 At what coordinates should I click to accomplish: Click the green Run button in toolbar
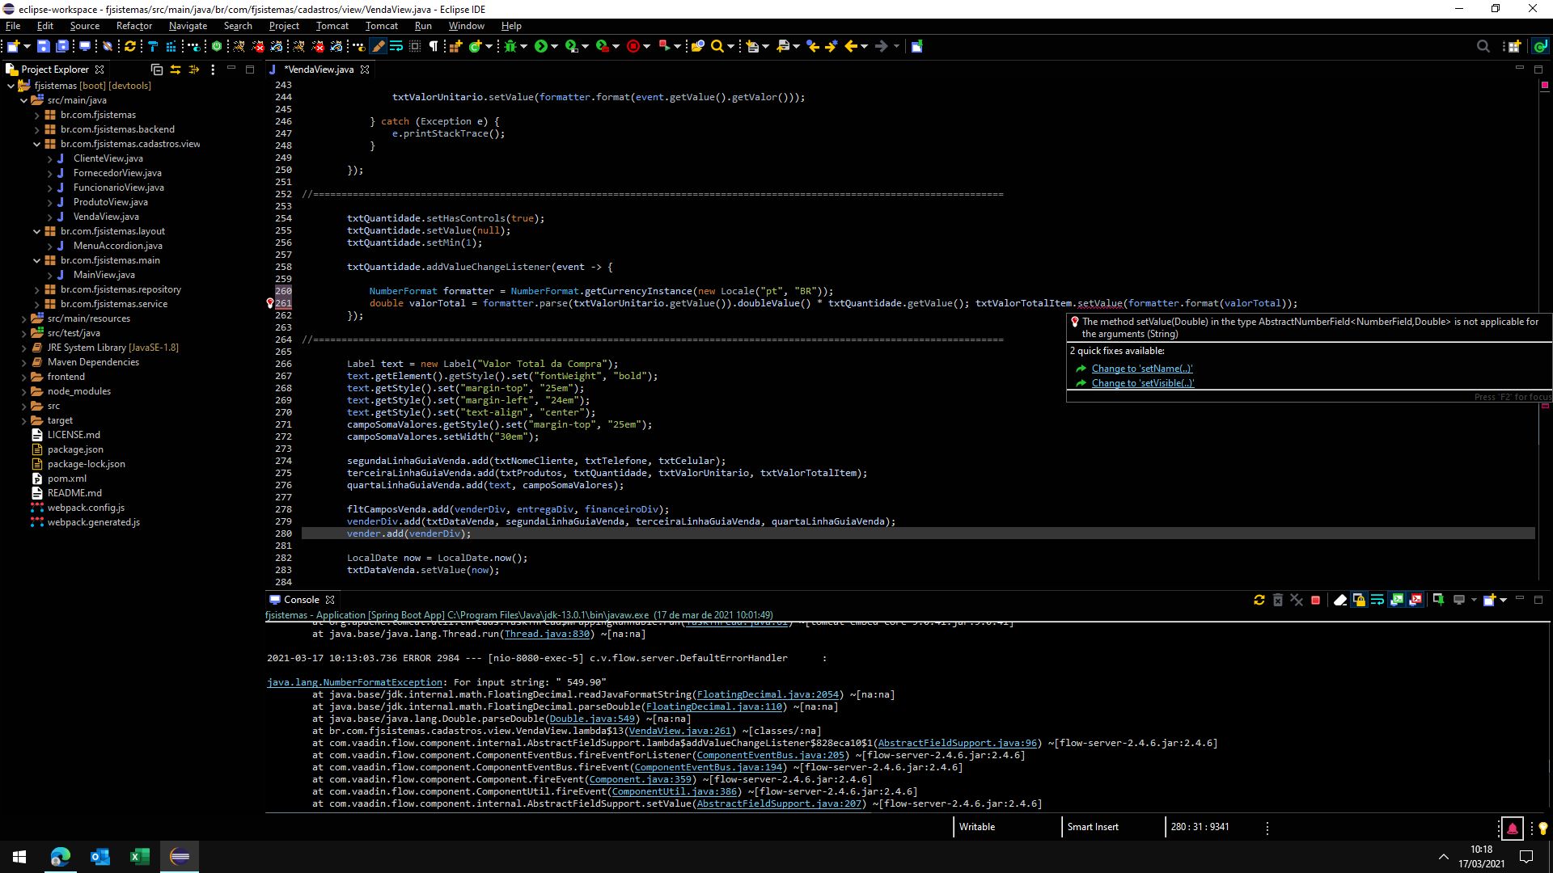(x=541, y=46)
